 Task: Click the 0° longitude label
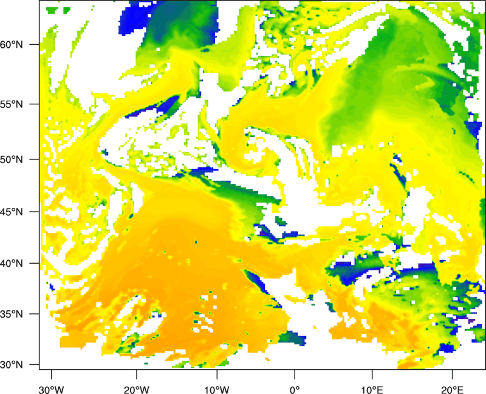[x=295, y=390]
